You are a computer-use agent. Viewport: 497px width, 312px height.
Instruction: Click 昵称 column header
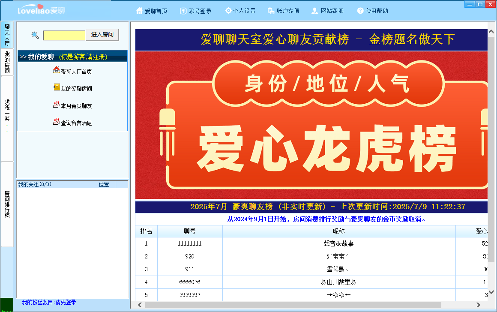(339, 231)
